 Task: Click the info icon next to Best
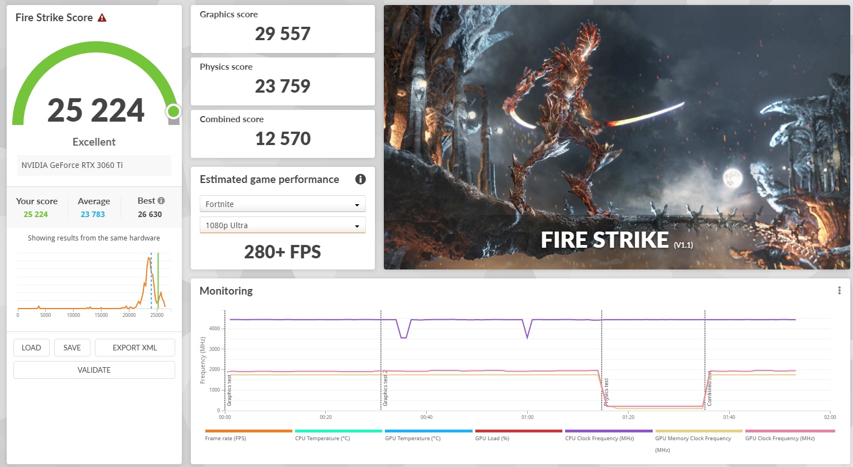[161, 200]
